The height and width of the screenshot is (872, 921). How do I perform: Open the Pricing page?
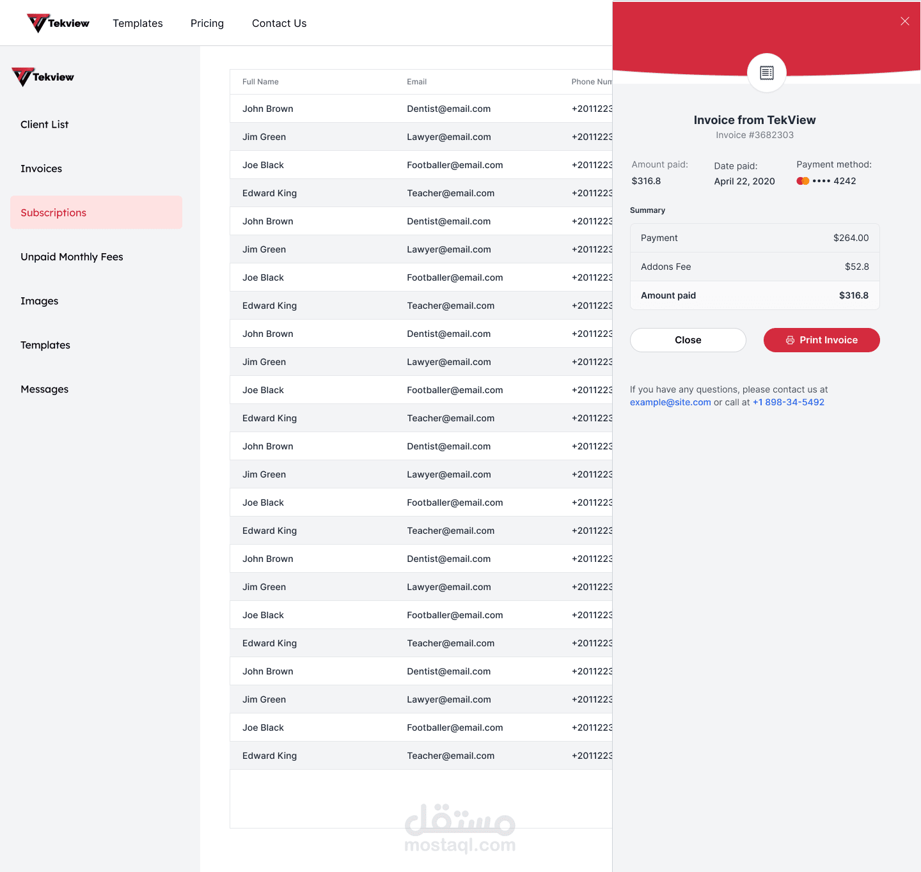click(x=207, y=23)
